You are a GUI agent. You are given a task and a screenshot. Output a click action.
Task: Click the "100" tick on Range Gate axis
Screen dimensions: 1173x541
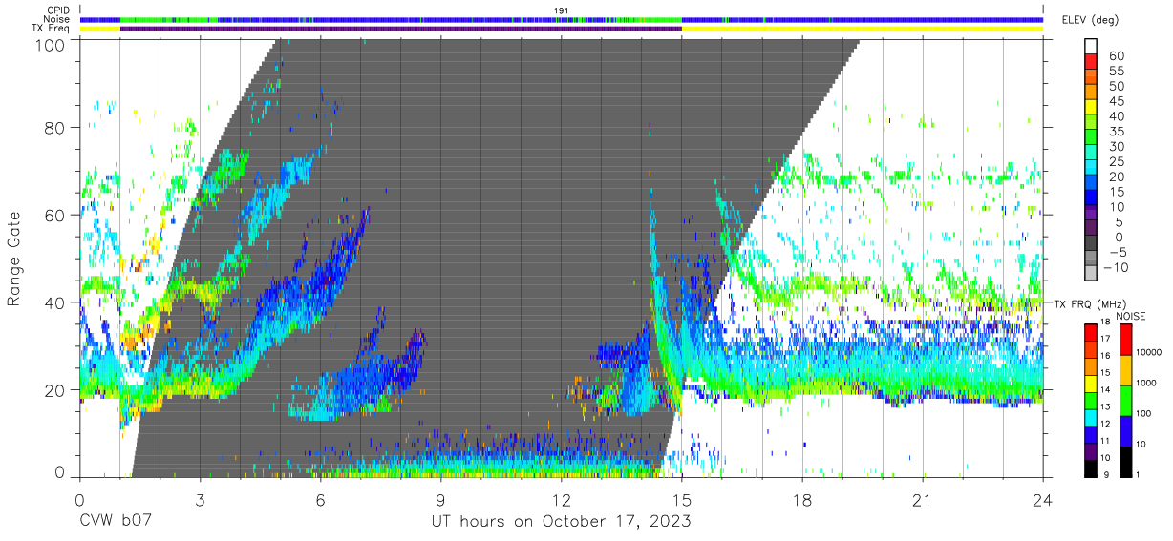tap(52, 44)
